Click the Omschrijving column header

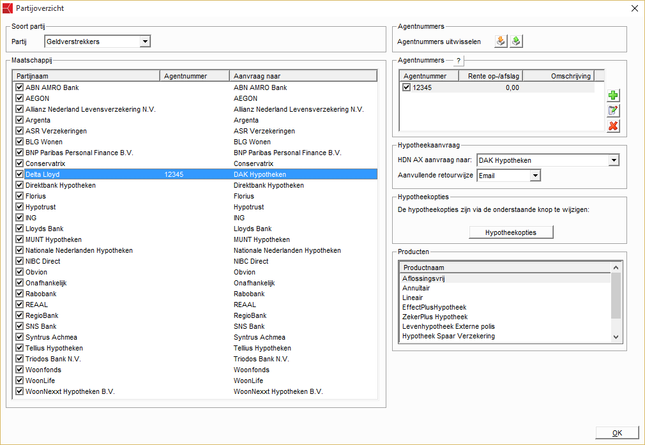(x=559, y=76)
